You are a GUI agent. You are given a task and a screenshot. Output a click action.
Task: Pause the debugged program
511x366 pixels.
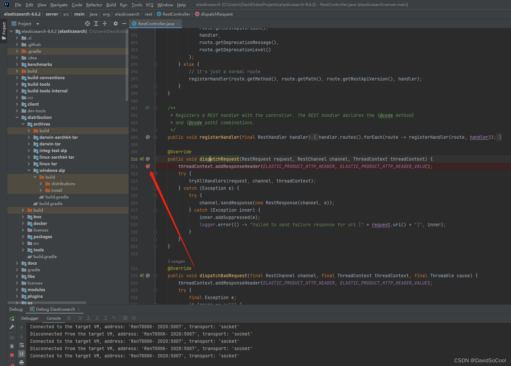coord(12,346)
